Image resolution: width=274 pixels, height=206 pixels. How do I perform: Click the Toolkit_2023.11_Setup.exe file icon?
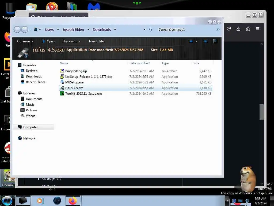click(x=62, y=93)
